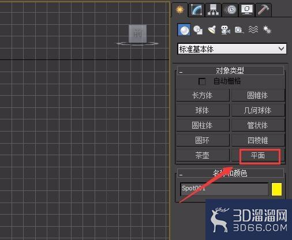
Task: Select the Lights category icon
Action: tap(212, 30)
